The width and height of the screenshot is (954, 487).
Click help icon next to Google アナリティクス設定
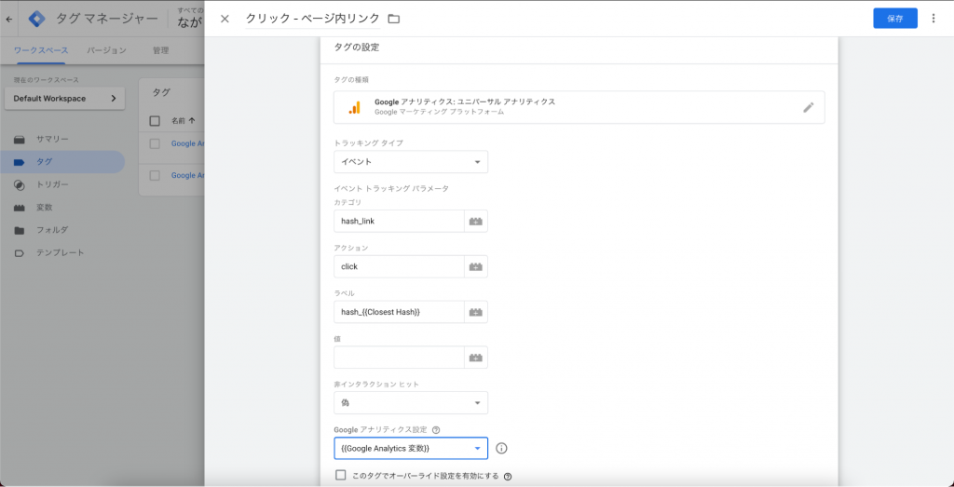tap(436, 430)
